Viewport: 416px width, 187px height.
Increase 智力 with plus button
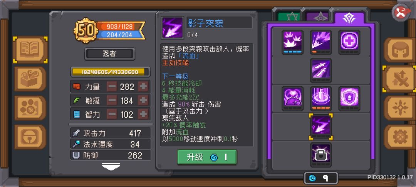tap(143, 114)
